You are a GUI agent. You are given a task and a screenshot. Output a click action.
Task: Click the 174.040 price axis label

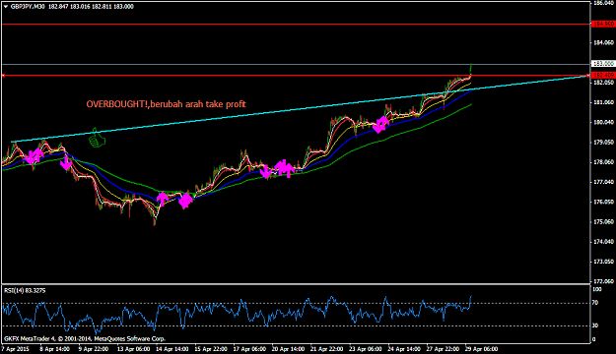click(x=604, y=242)
